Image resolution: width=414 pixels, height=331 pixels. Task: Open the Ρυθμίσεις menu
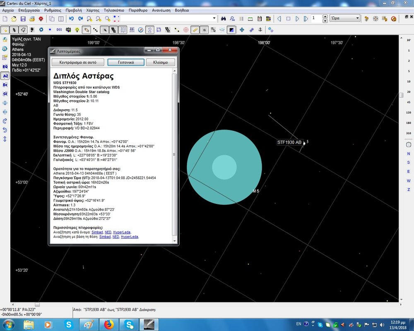click(x=52, y=10)
